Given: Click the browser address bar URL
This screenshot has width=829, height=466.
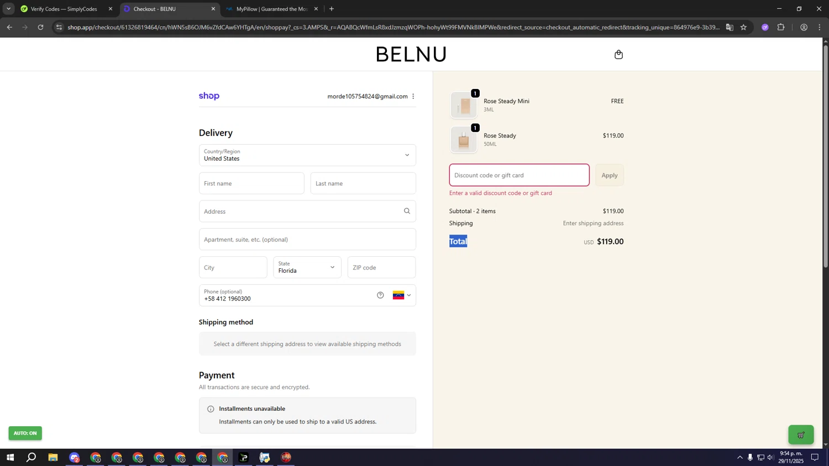Looking at the screenshot, I should [x=393, y=27].
